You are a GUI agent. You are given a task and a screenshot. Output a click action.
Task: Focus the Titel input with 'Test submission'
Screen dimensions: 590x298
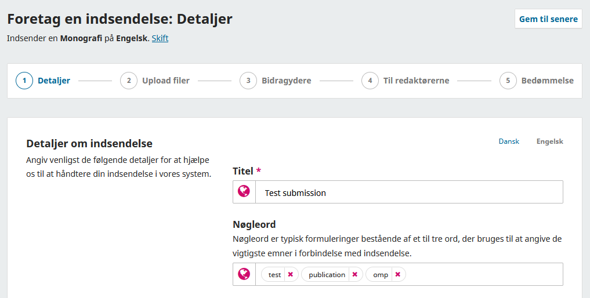(409, 192)
